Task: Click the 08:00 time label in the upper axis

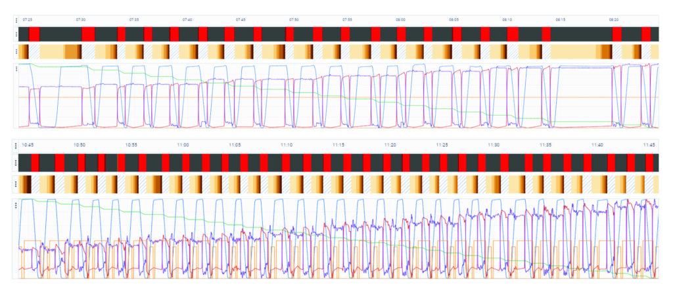Action: point(400,20)
